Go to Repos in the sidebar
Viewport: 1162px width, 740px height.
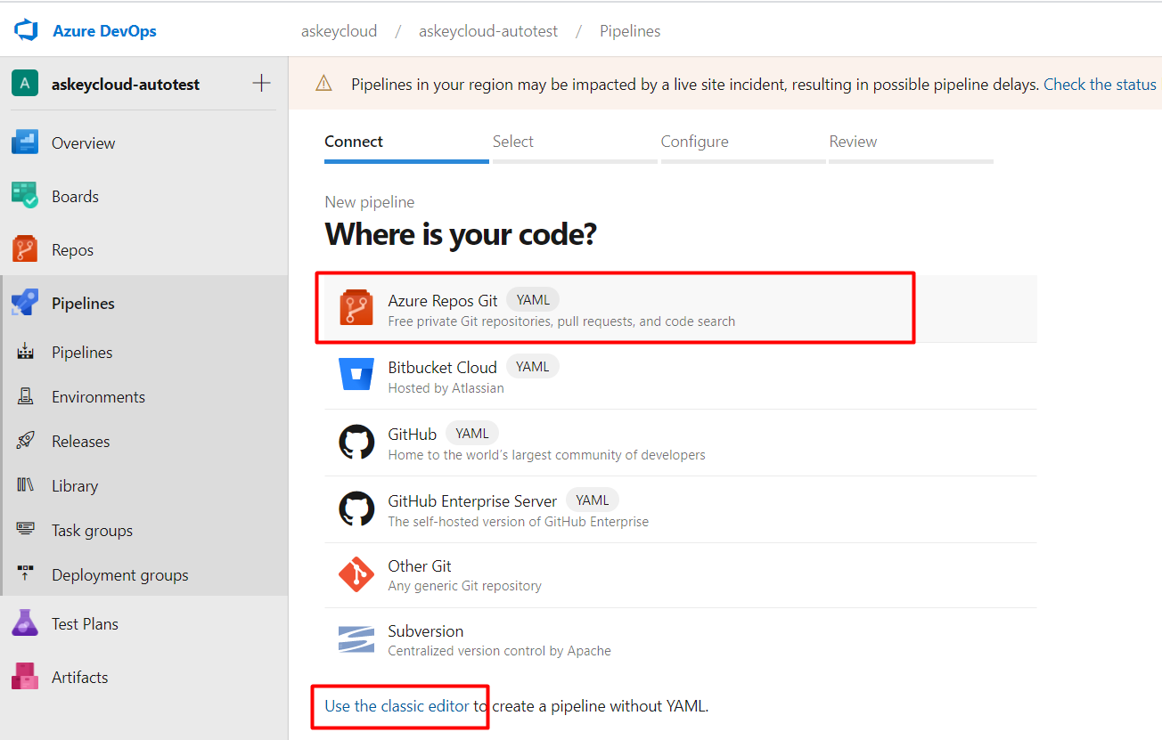tap(144, 249)
